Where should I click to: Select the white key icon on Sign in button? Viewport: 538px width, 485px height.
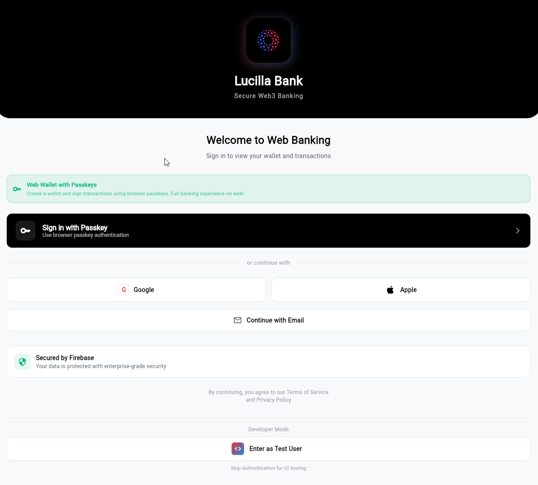pos(26,230)
